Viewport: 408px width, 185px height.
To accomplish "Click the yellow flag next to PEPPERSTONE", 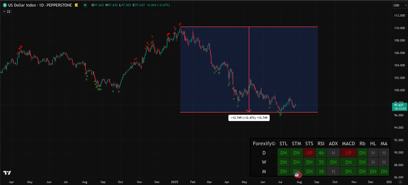I will (76, 5).
